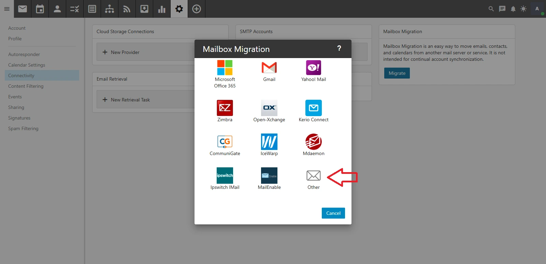The image size is (546, 264).
Task: Pick the Yahoo! Mail icon
Action: click(313, 68)
